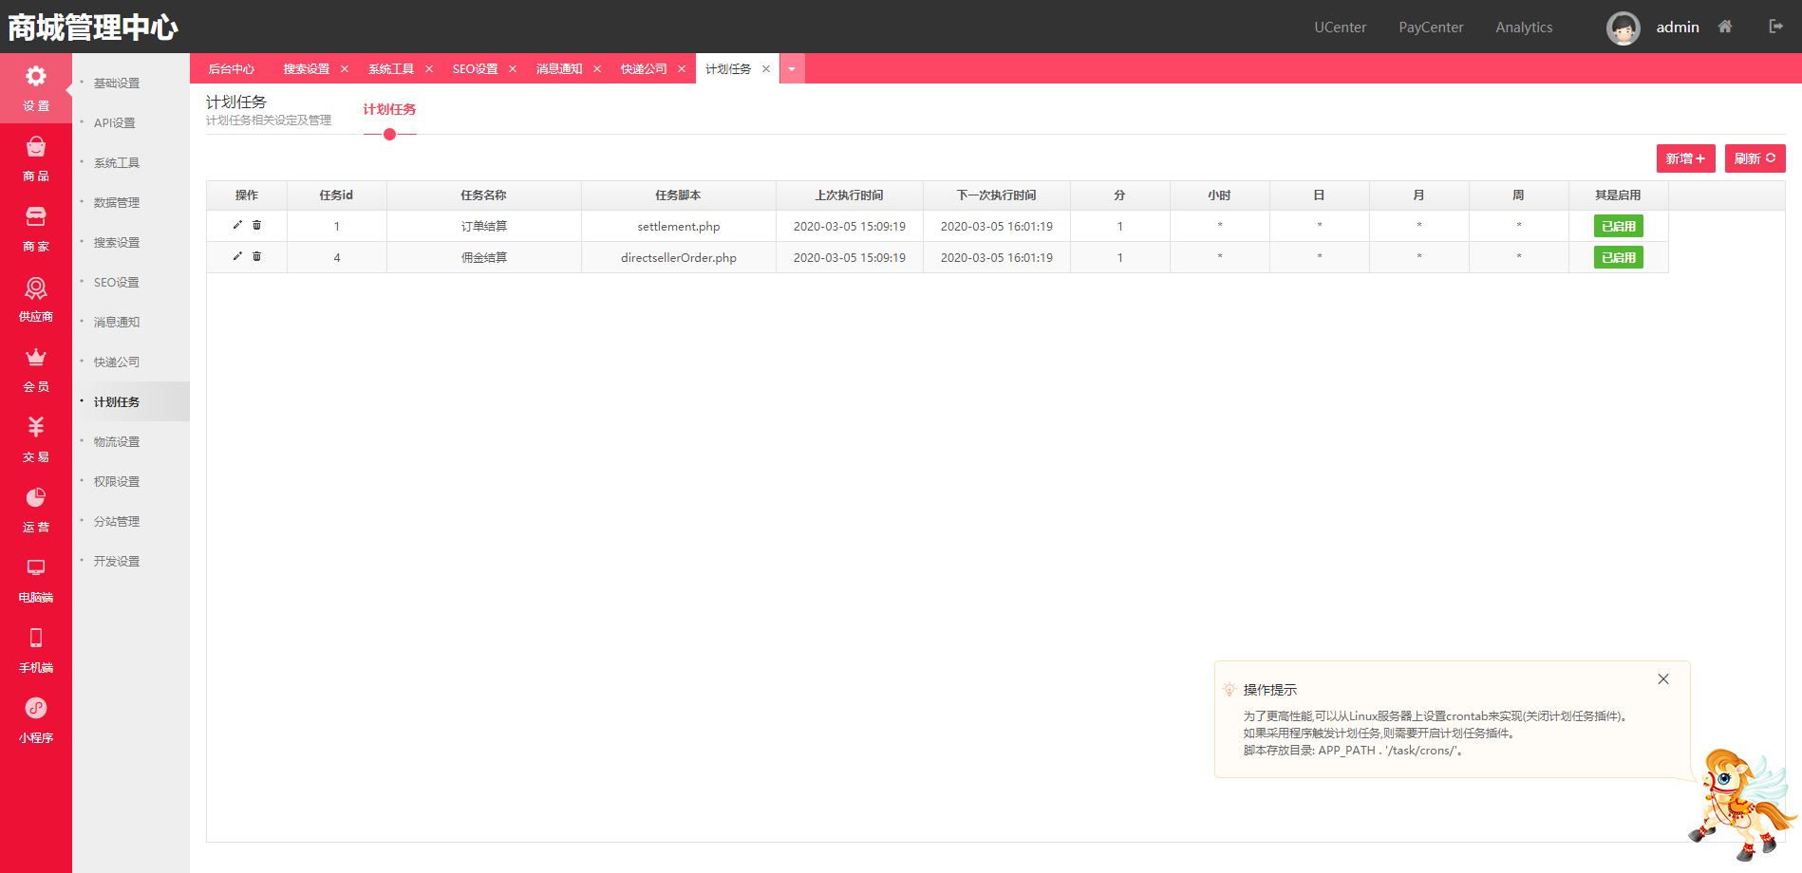This screenshot has height=873, width=1802.
Task: Open the 小程序 mini-program icon
Action: 36,709
